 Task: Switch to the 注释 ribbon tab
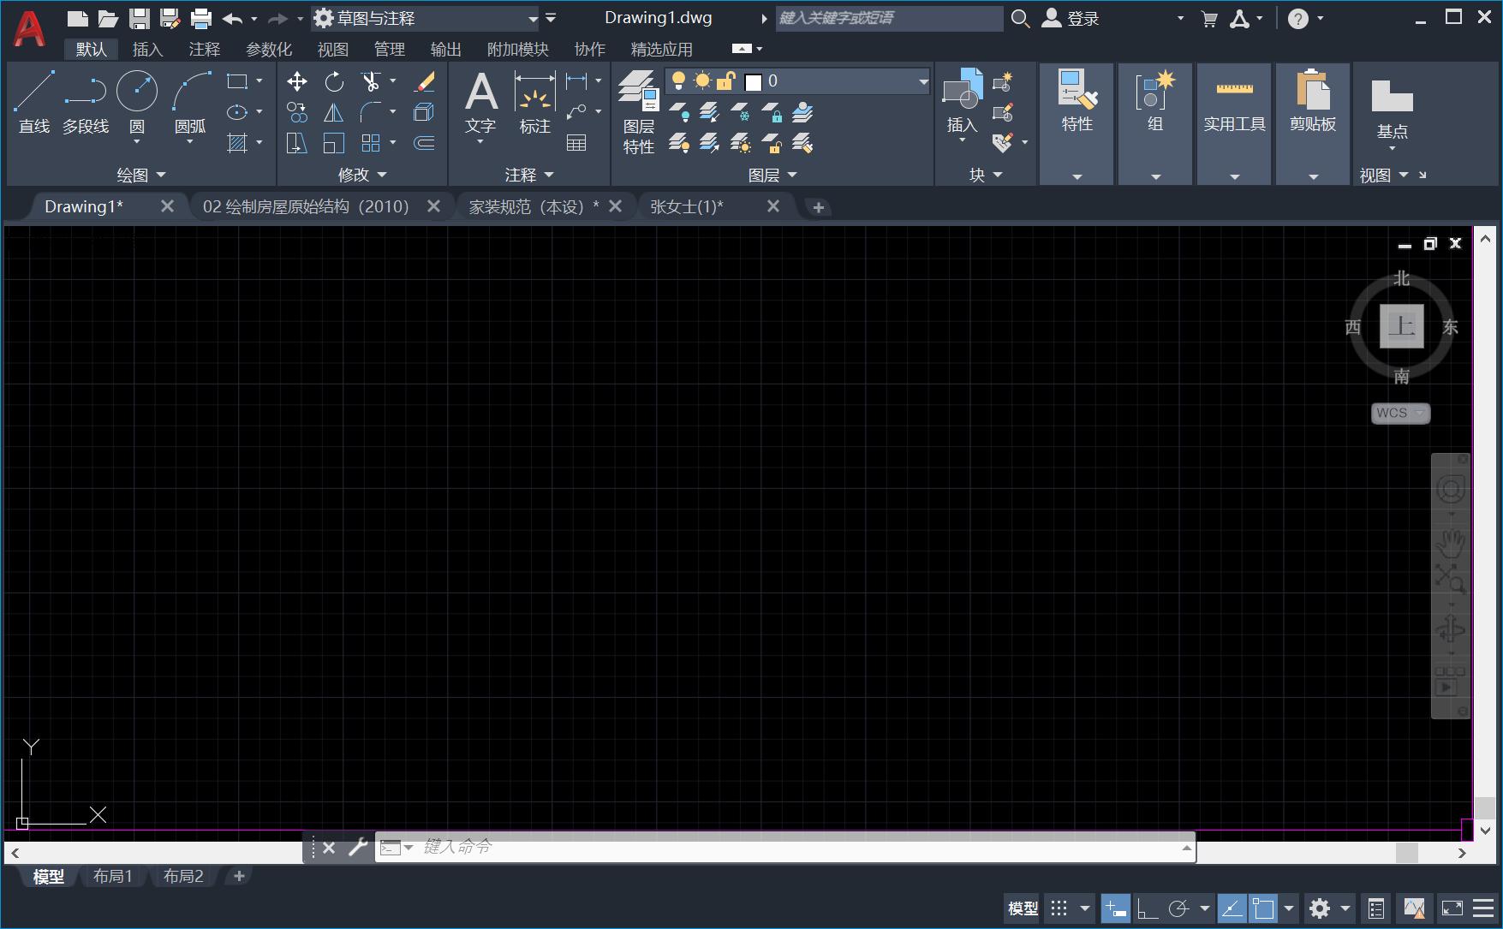(x=204, y=50)
